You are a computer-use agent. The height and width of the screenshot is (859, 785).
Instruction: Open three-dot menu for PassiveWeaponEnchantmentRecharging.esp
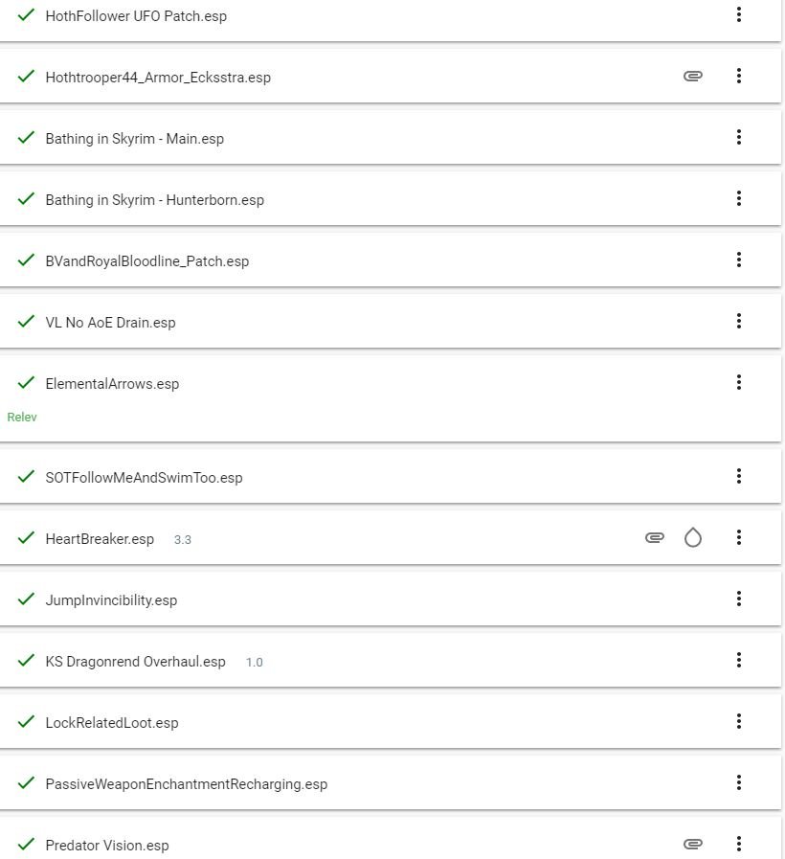(x=738, y=782)
